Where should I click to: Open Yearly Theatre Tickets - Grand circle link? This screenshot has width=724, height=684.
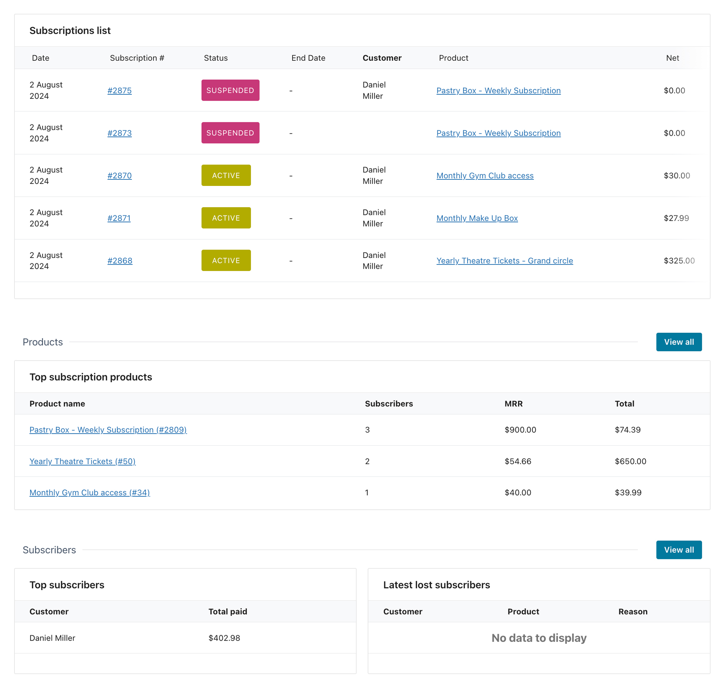click(x=504, y=260)
